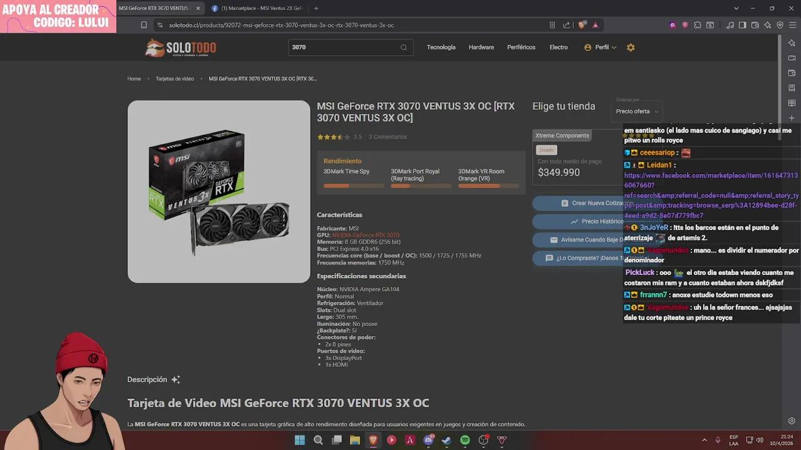Click the Brave Shields lion icon in address bar
This screenshot has width=801, height=450.
[582, 25]
